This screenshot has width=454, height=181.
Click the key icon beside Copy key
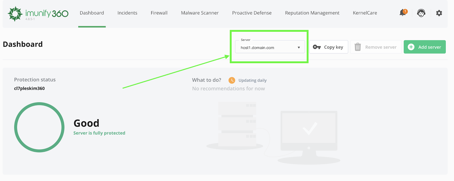(x=317, y=47)
